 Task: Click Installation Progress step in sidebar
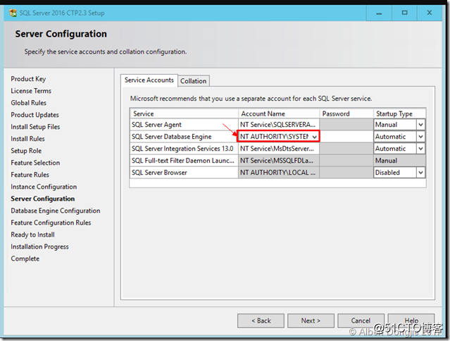click(39, 247)
